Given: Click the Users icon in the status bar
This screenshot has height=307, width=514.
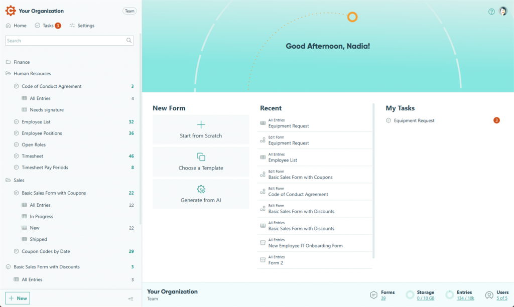Looking at the screenshot, I should point(489,294).
